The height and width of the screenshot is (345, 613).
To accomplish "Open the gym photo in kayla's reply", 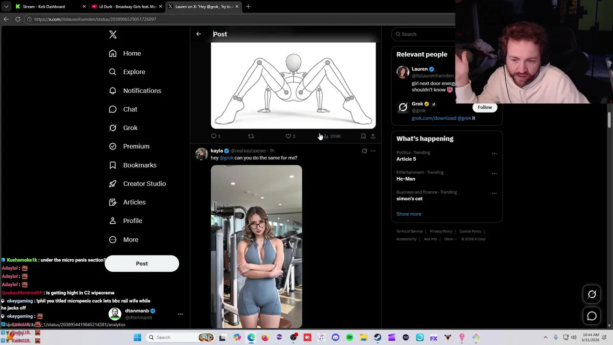I will pos(256,247).
